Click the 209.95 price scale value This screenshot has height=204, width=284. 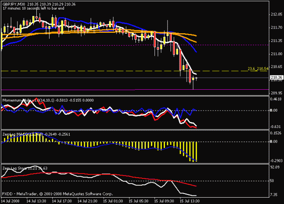click(x=276, y=93)
